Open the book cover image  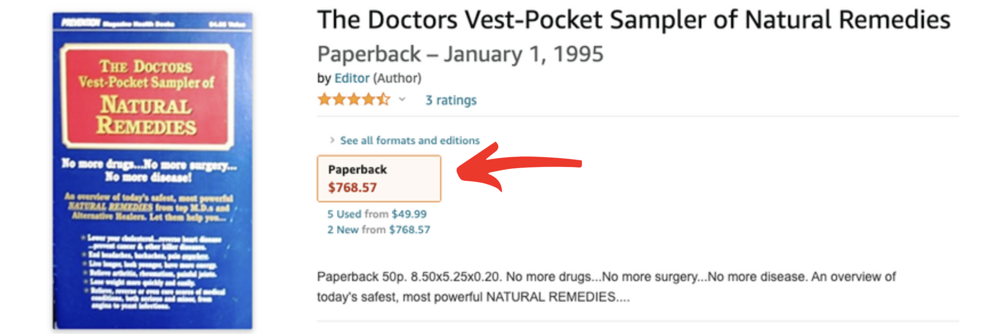click(152, 171)
